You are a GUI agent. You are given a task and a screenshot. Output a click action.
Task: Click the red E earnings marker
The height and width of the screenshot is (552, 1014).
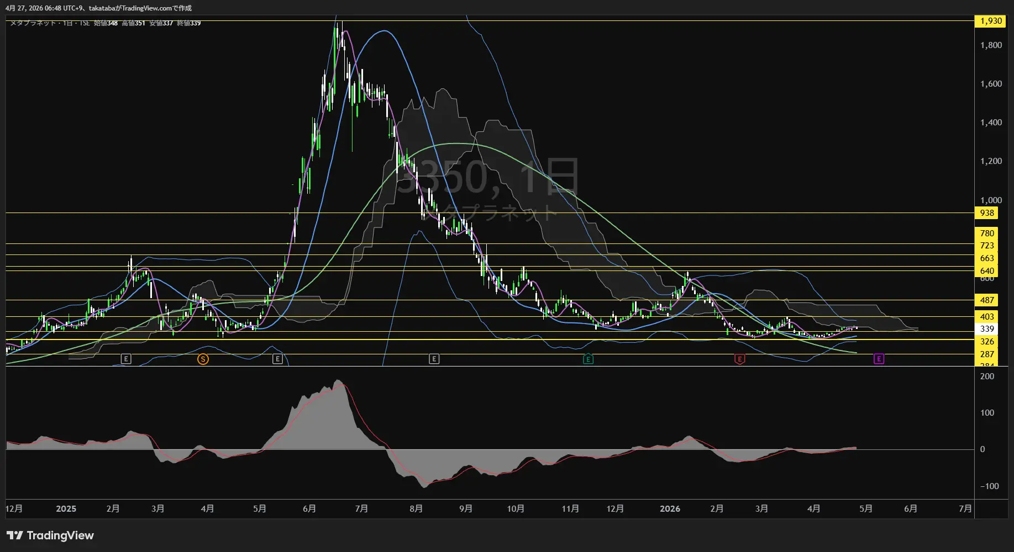pos(739,359)
